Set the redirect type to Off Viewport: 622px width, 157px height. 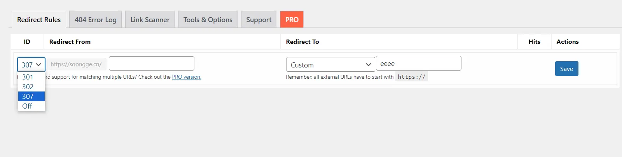(27, 106)
